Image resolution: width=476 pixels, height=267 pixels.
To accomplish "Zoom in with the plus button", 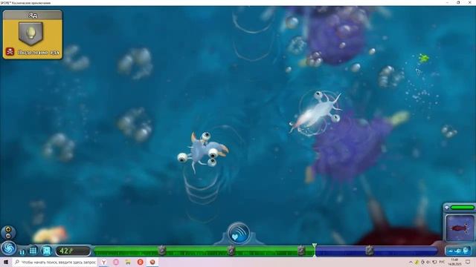I will pyautogui.click(x=8, y=229).
